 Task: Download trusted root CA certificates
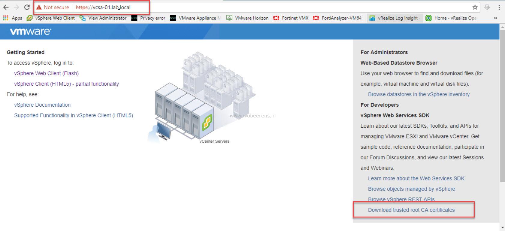point(411,210)
